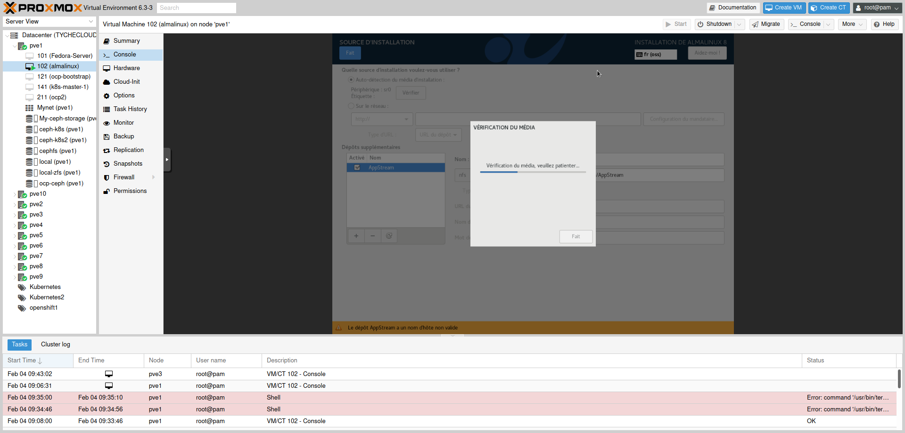905x433 pixels.
Task: Sort by Start Time column
Action: coord(38,361)
